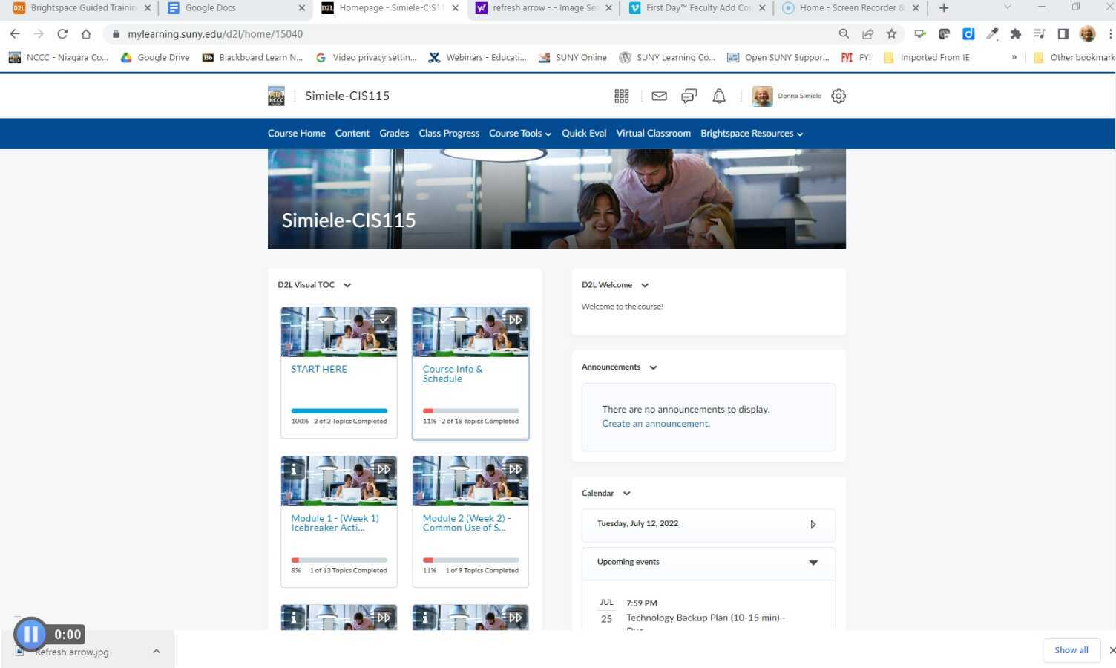The width and height of the screenshot is (1116, 668).
Task: Open the account settings gear icon
Action: click(838, 96)
